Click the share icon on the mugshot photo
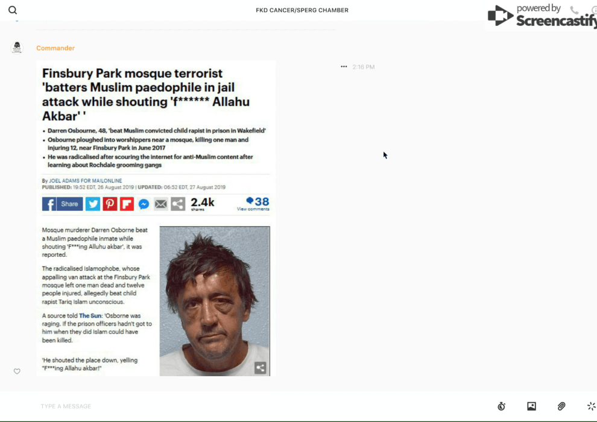The width and height of the screenshot is (597, 422). pos(260,367)
